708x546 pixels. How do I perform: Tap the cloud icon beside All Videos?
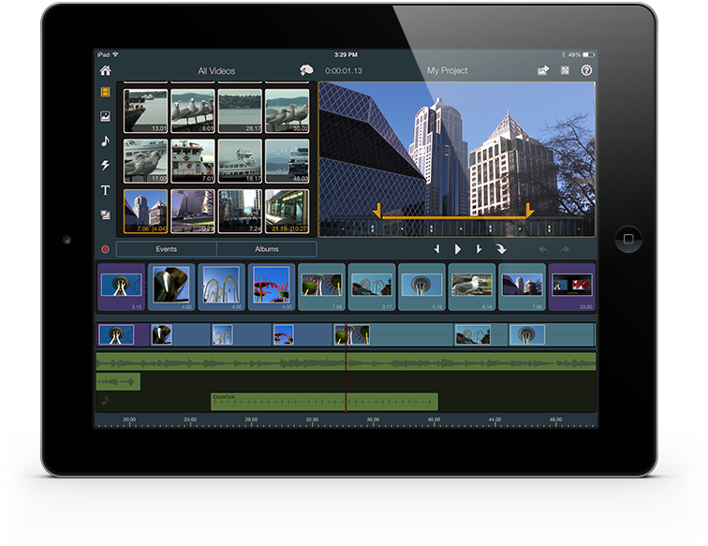[x=305, y=70]
